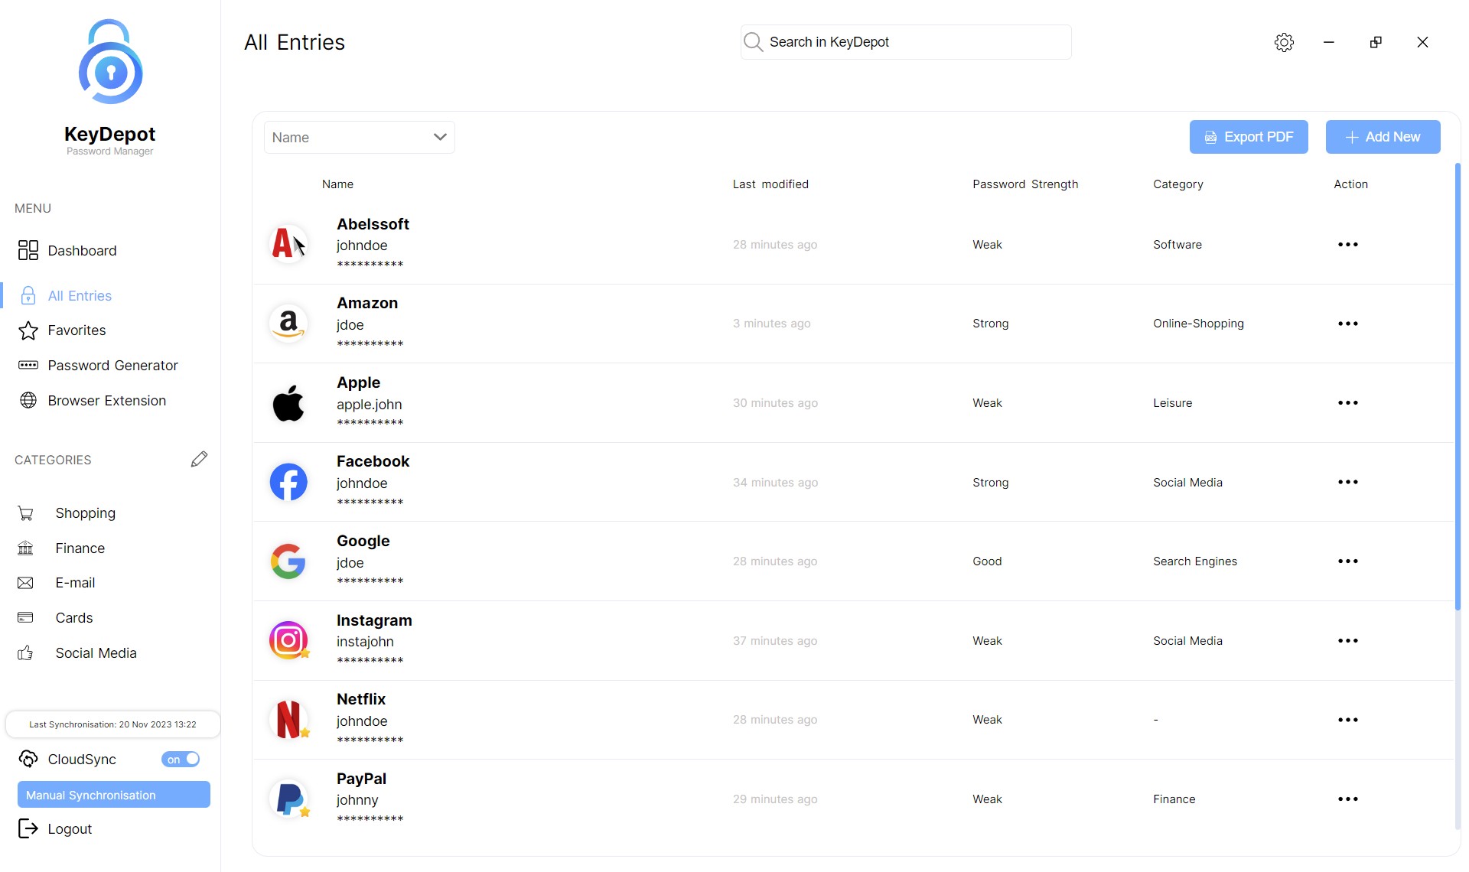Click the Netflix entry logo

(x=288, y=720)
